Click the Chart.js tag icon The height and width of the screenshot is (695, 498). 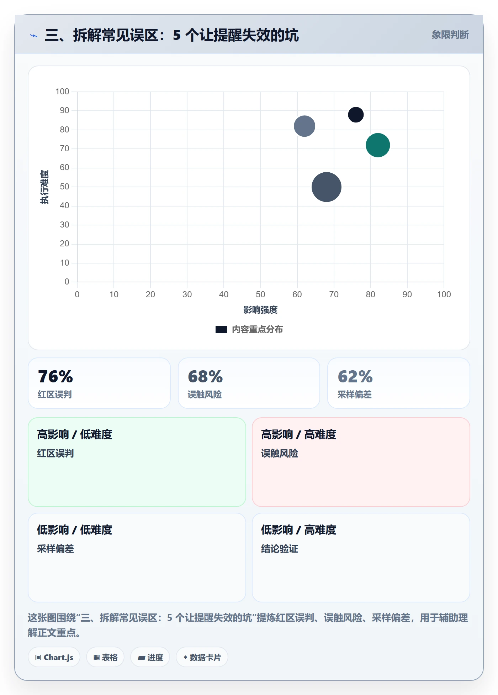tap(38, 657)
